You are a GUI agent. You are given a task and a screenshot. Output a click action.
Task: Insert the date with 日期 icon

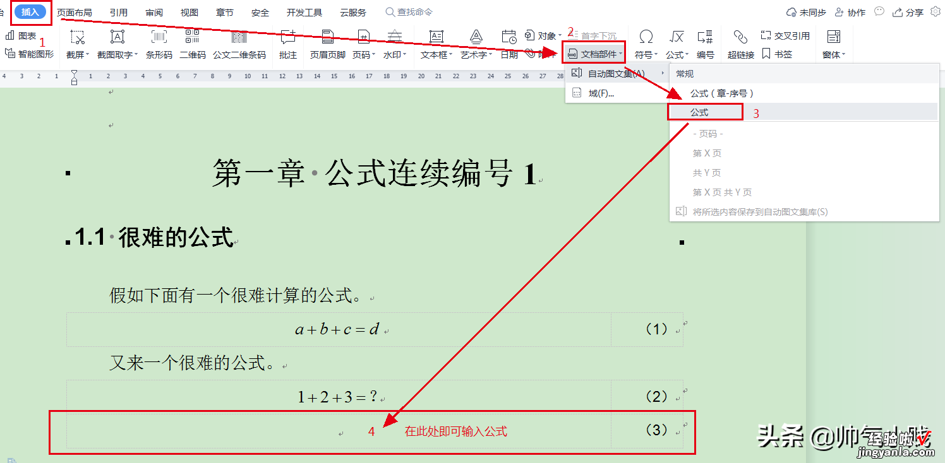point(509,37)
